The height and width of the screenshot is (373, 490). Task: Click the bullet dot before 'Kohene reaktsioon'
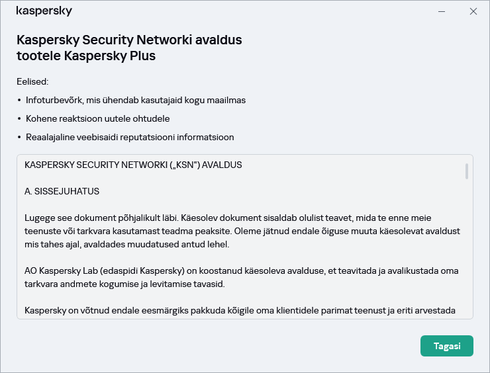[19, 119]
